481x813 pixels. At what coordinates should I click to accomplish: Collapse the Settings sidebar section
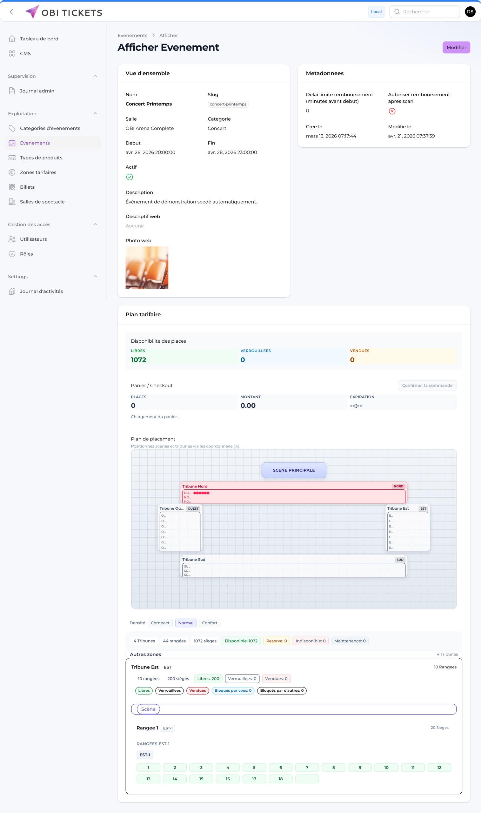[95, 277]
